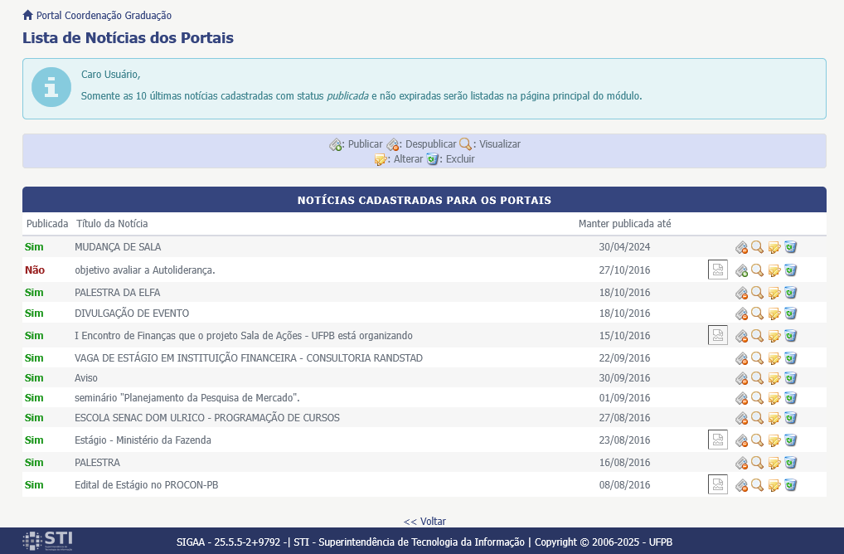View the DIVULGAÇÃO DE EVENTO news

757,313
